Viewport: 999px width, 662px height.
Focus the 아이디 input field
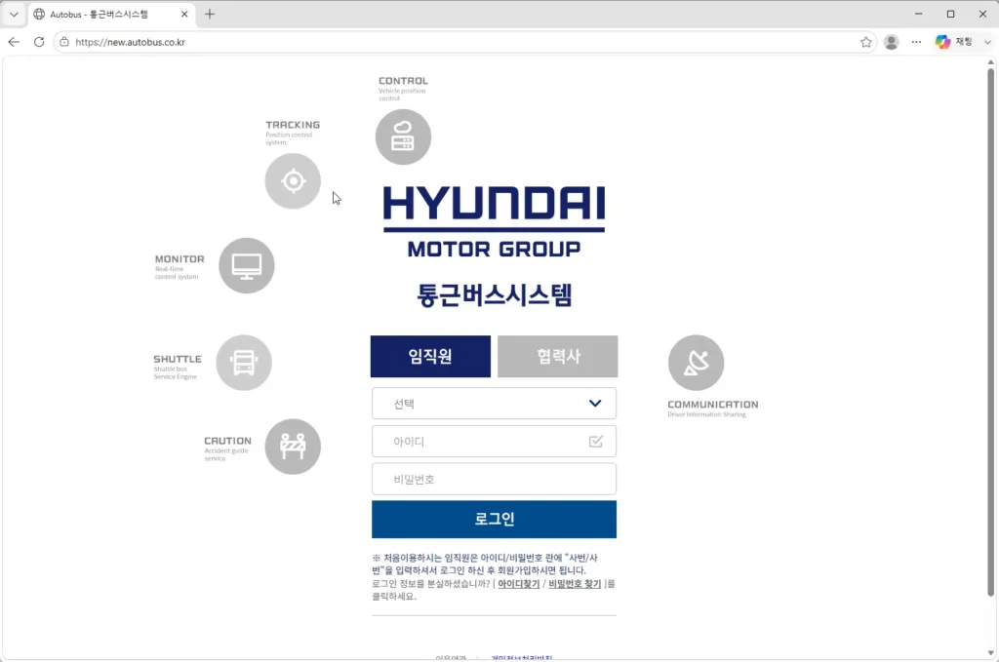coord(494,441)
